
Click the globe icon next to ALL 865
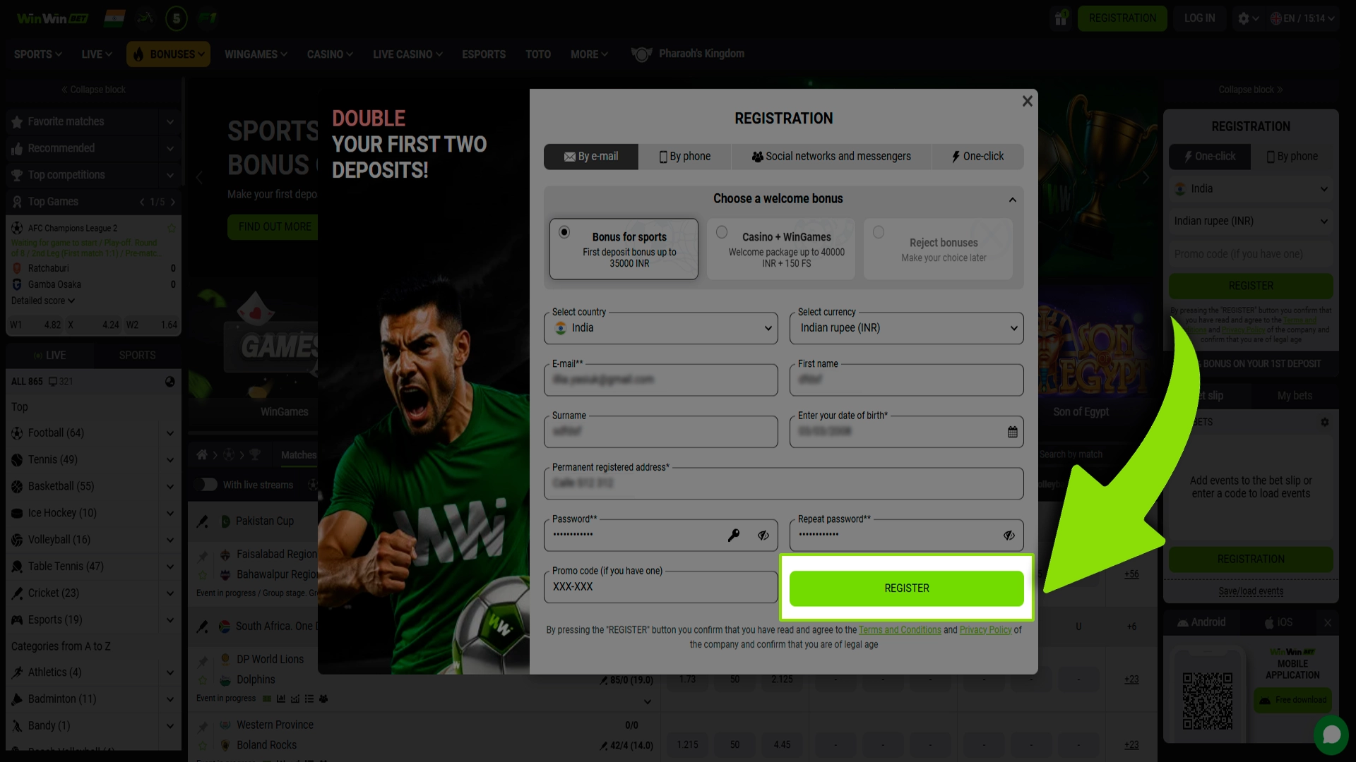point(169,382)
